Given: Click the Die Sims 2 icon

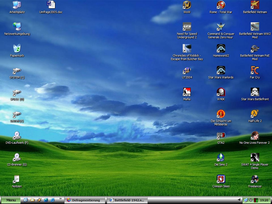Looking at the screenshot, I should pos(221,158).
